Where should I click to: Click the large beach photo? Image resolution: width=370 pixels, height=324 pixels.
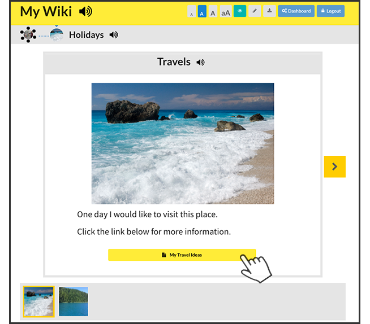183,143
